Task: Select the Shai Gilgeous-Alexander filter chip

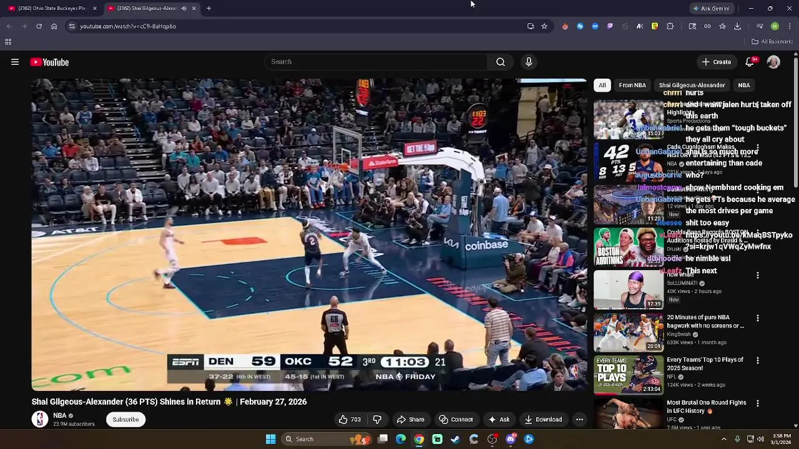Action: pos(692,85)
